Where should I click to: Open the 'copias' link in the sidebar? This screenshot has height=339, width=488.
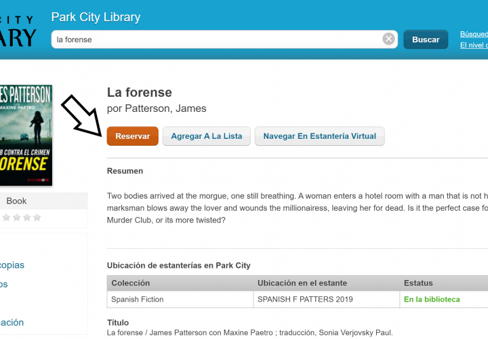tap(12, 264)
